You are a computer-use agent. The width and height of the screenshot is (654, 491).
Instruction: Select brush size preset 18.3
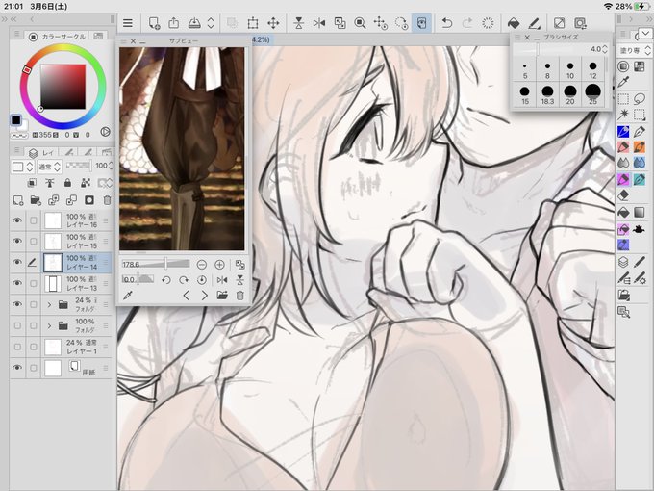coord(547,95)
